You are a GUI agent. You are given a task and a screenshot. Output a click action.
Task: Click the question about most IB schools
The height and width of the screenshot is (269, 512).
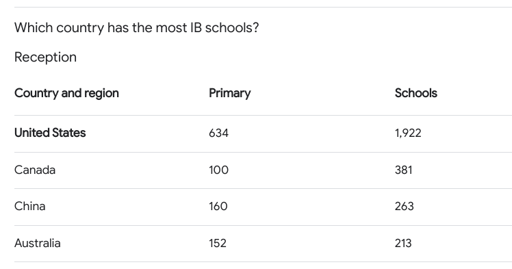click(136, 28)
